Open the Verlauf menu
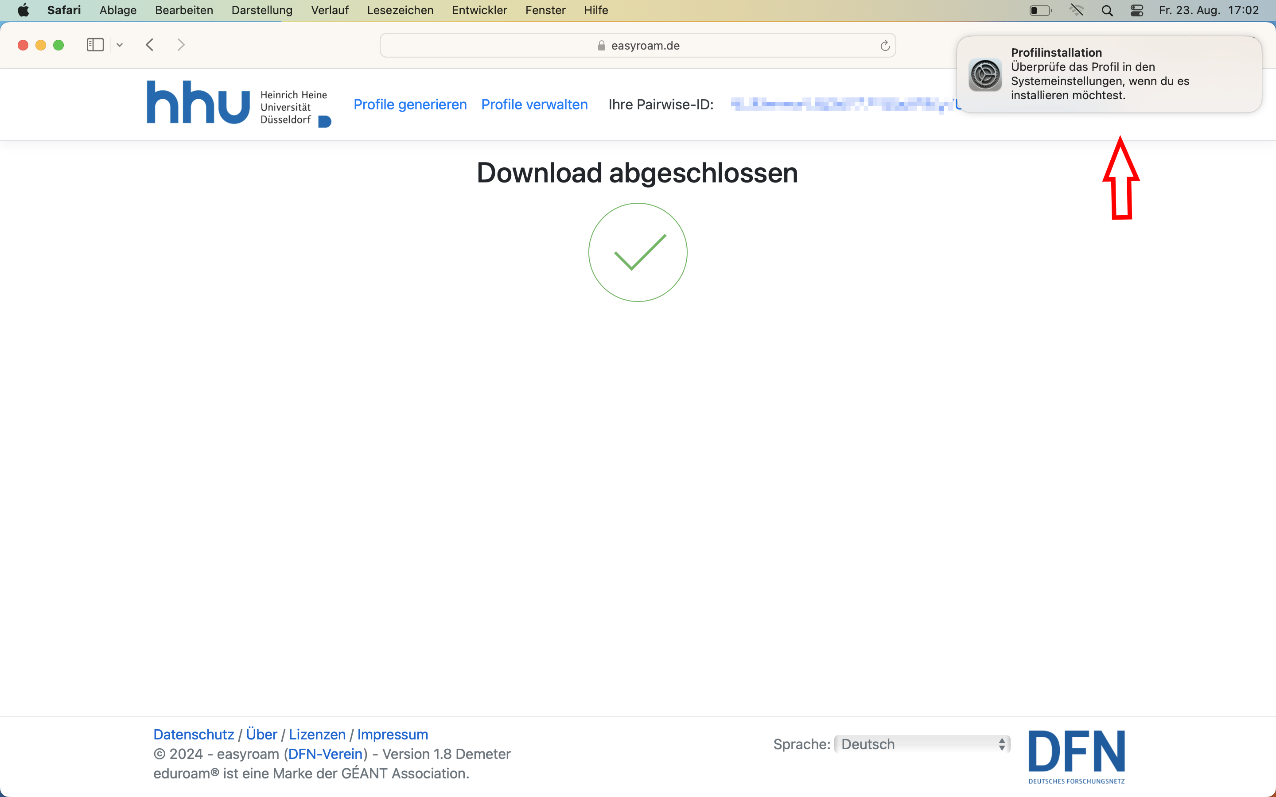 coord(330,10)
